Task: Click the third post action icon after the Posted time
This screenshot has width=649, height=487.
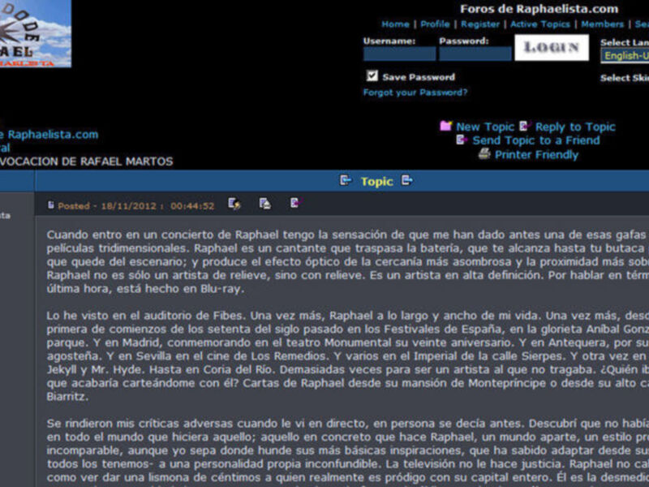Action: coord(296,203)
